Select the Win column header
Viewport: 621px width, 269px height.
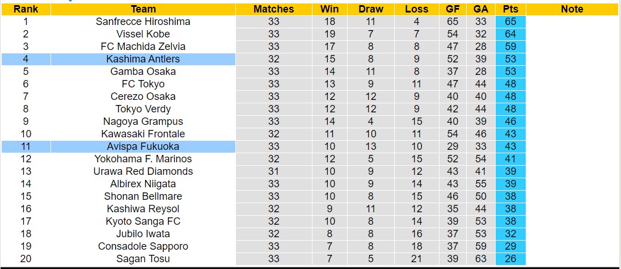pos(329,9)
